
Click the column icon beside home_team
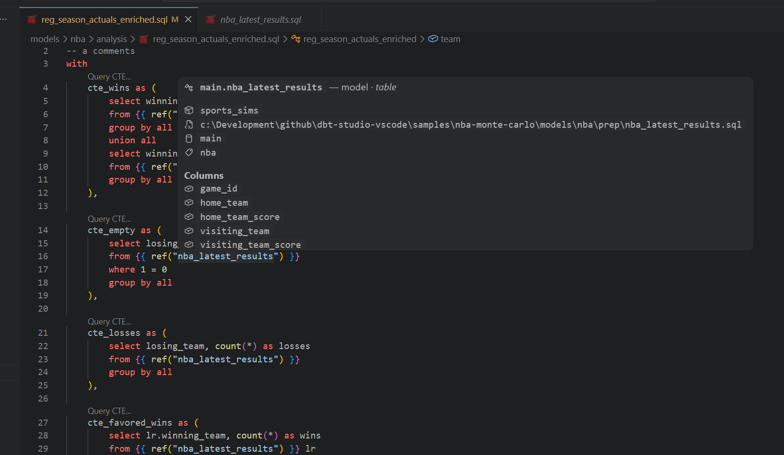tap(189, 202)
